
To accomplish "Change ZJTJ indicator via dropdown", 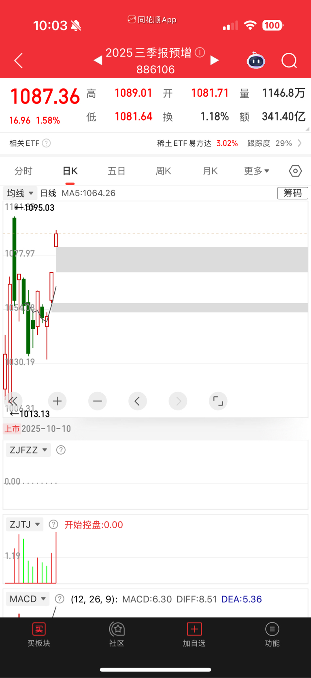I will click(24, 524).
